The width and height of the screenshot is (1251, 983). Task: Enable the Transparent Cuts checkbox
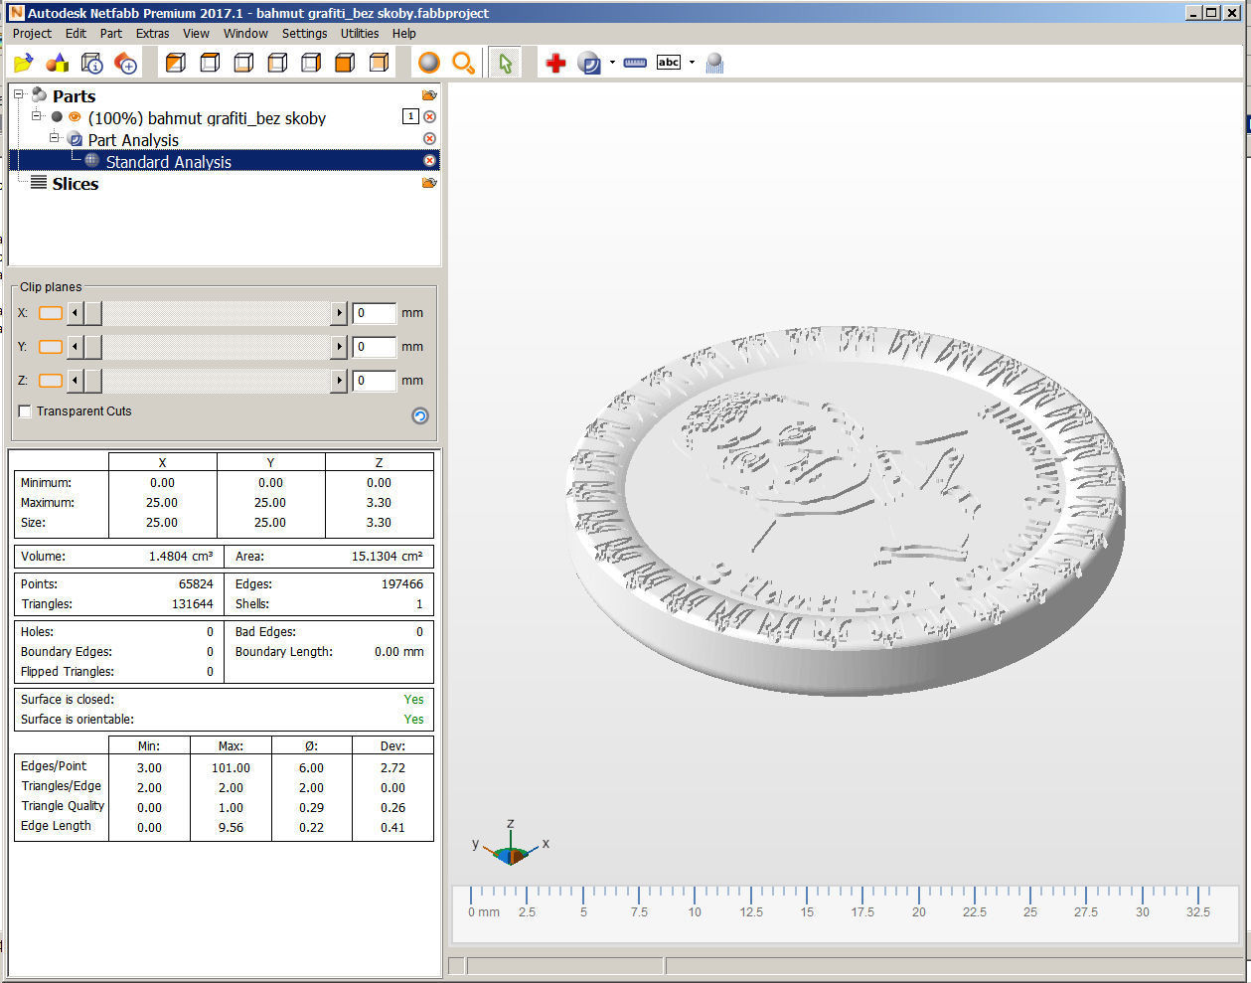coord(25,411)
